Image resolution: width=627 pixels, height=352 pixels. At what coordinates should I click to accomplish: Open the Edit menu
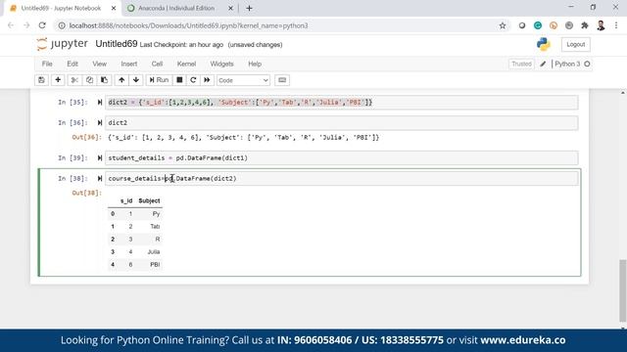point(72,64)
